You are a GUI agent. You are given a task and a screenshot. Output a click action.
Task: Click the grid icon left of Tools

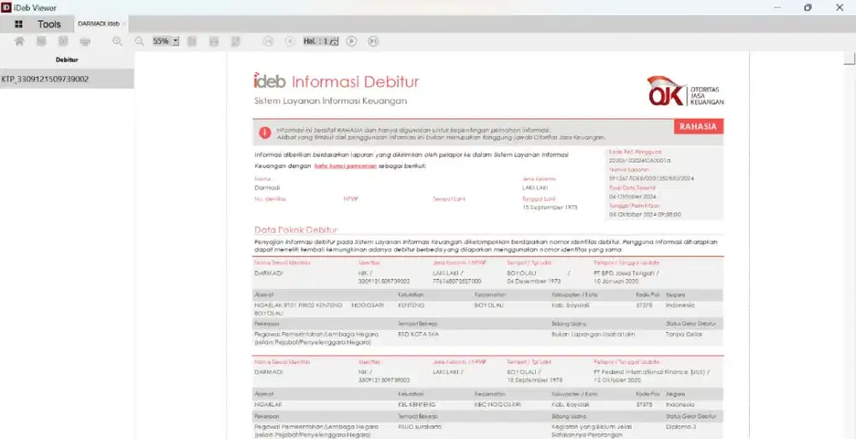click(x=19, y=24)
